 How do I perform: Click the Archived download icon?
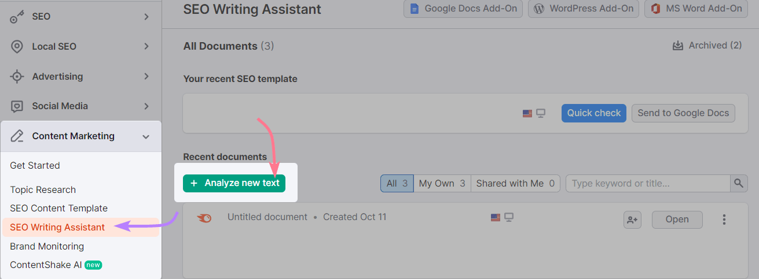click(677, 46)
